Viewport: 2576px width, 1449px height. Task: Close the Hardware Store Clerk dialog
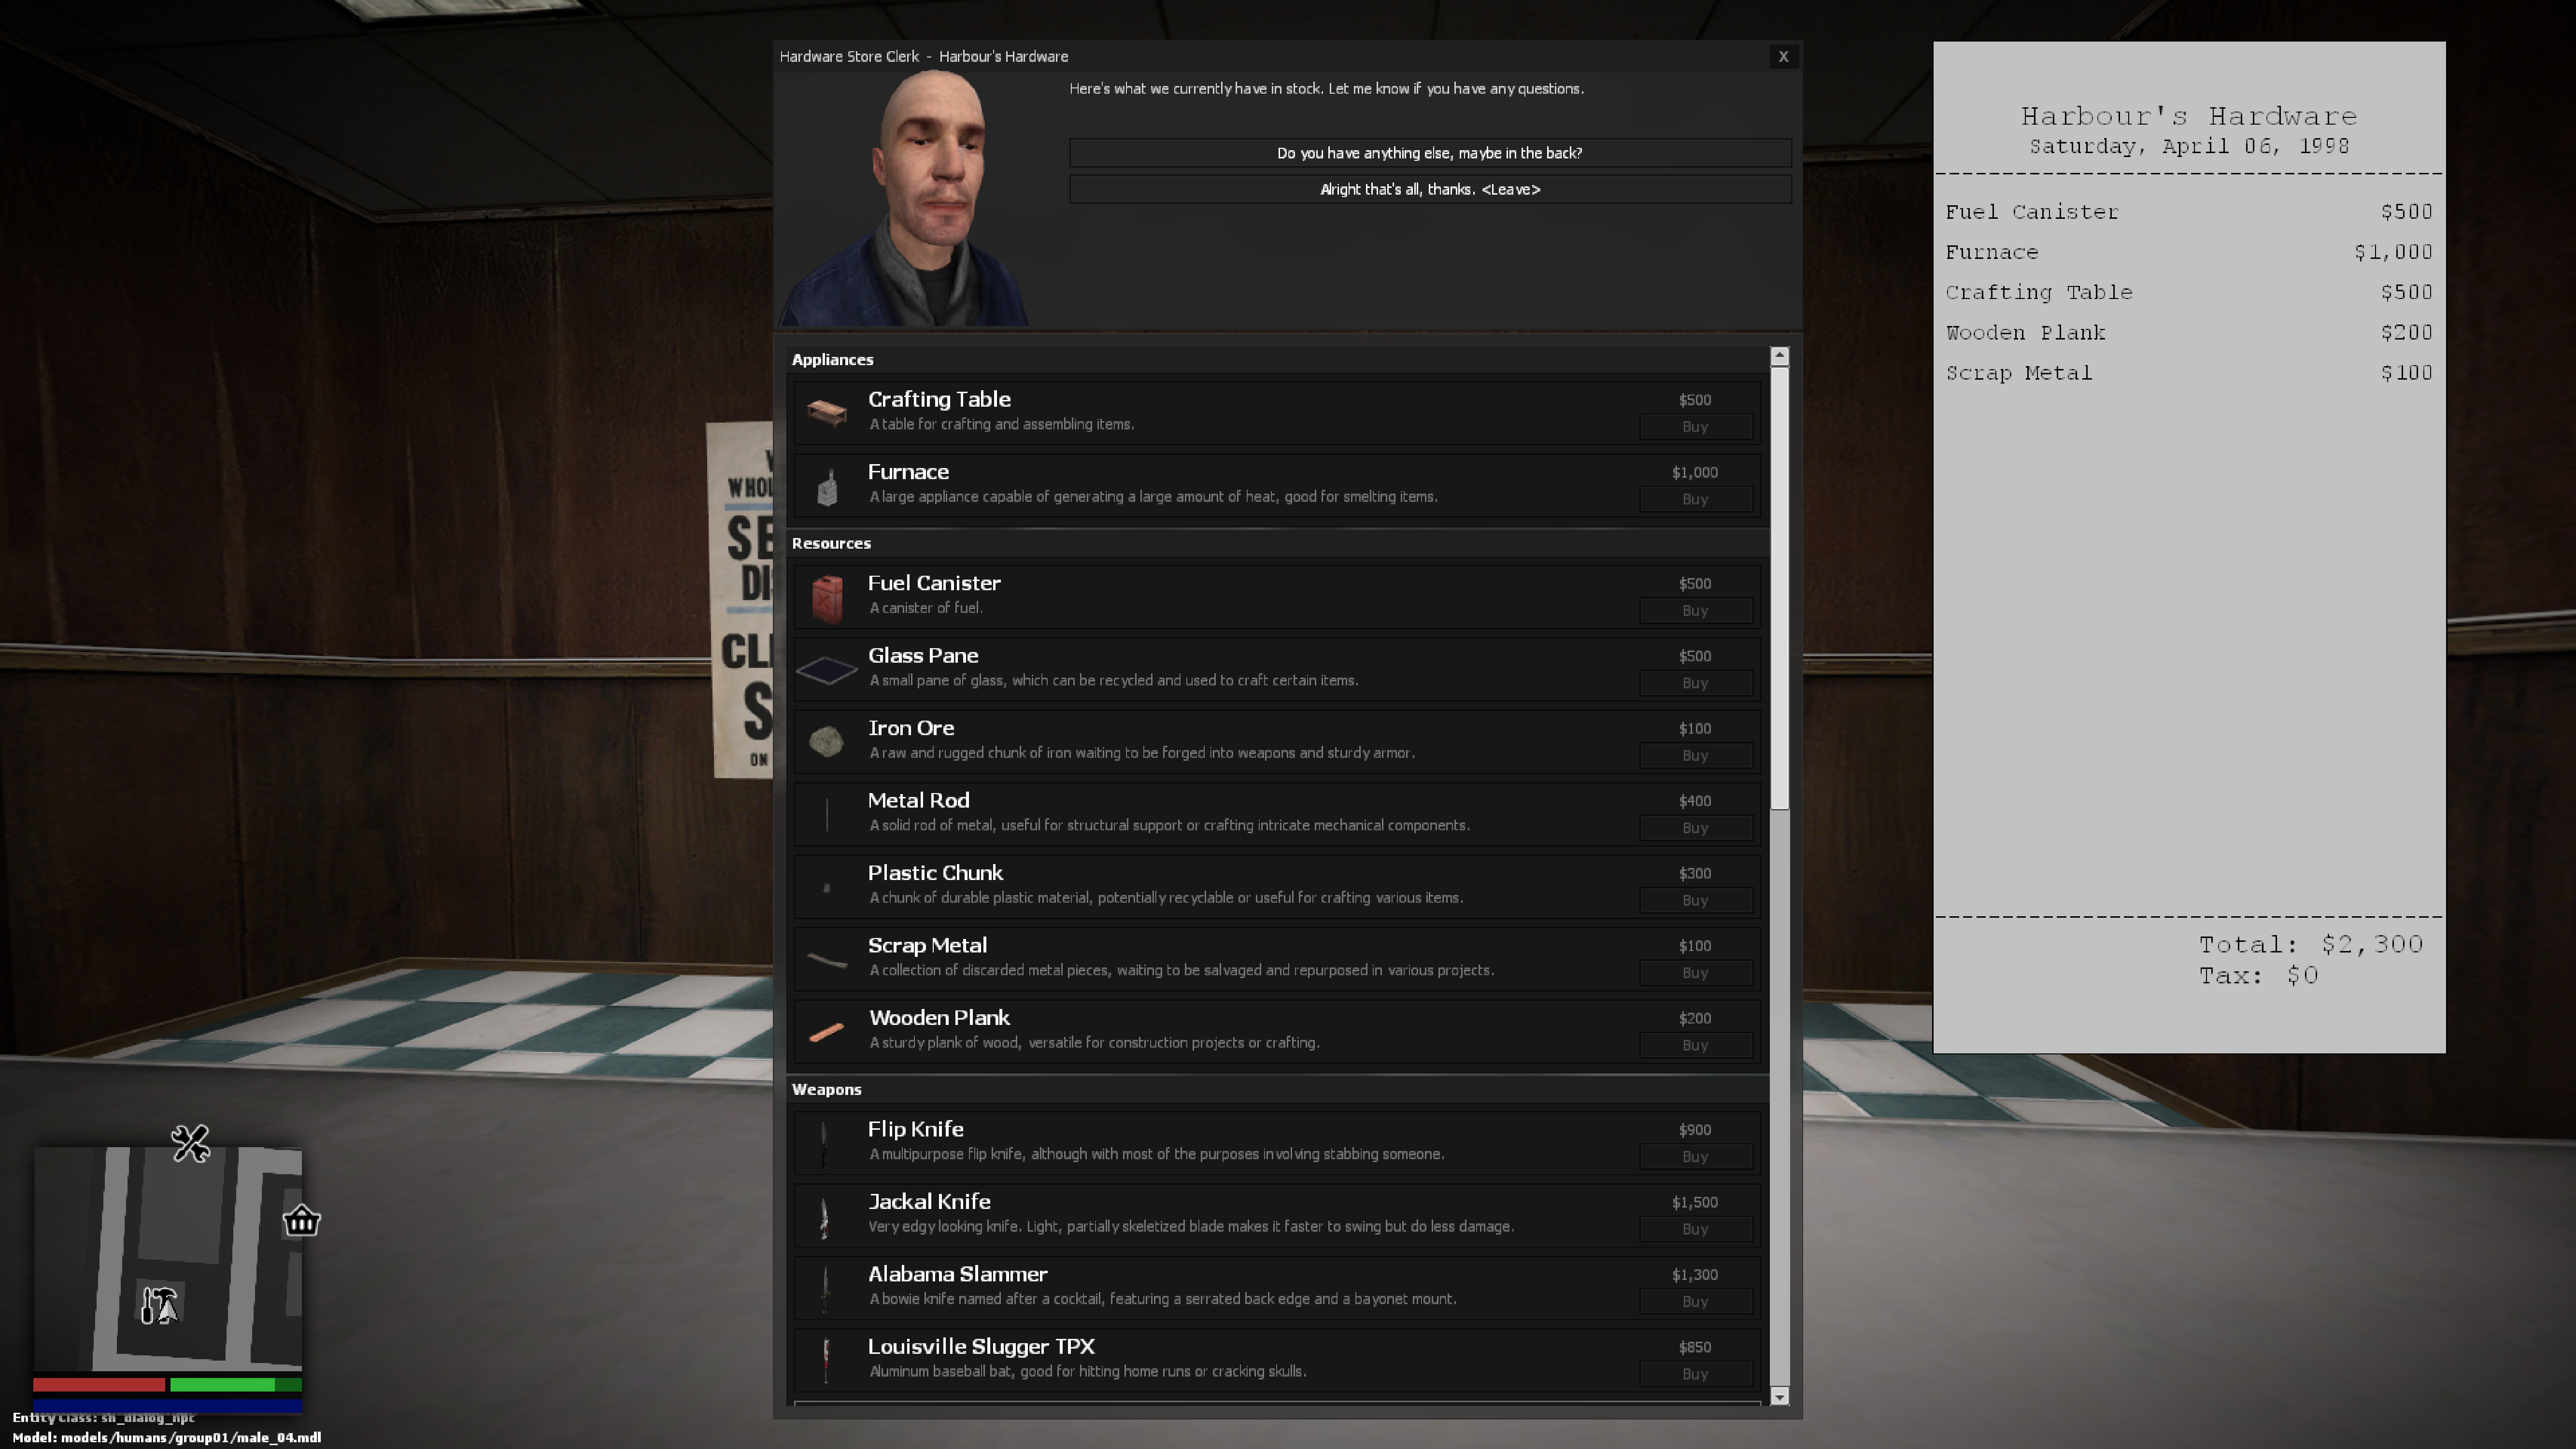click(1783, 57)
